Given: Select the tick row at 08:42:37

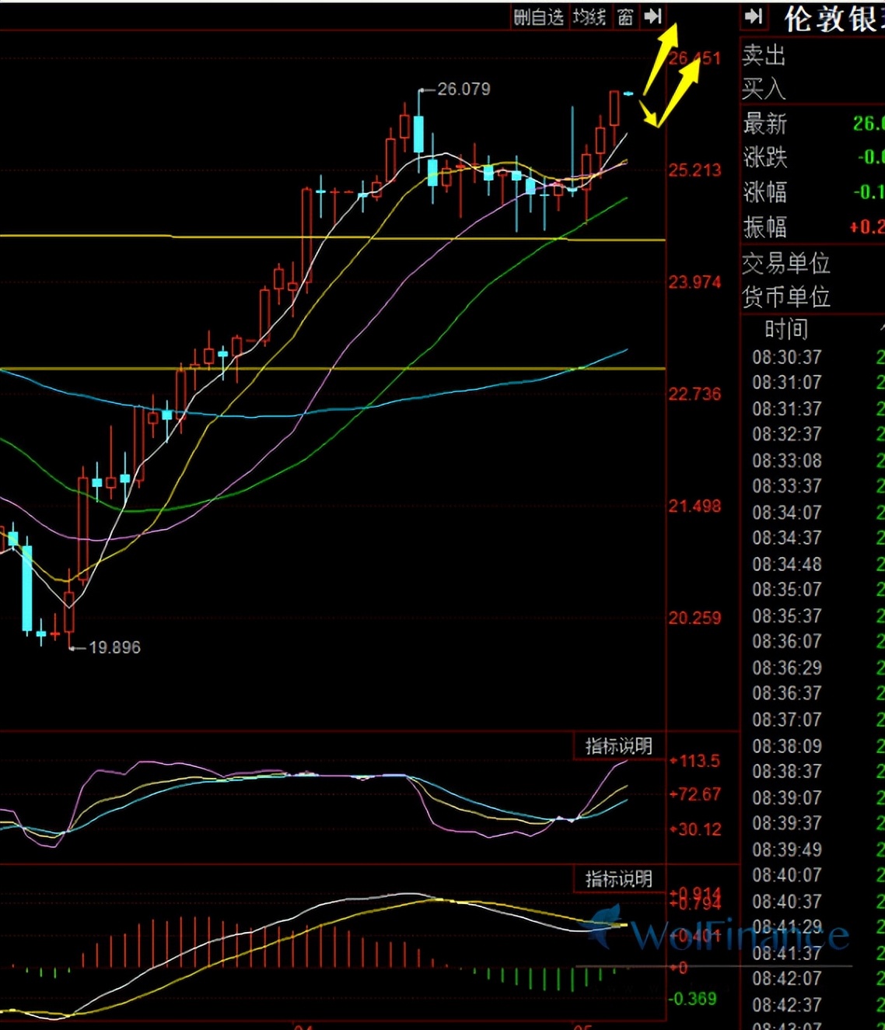Looking at the screenshot, I should [x=817, y=1004].
